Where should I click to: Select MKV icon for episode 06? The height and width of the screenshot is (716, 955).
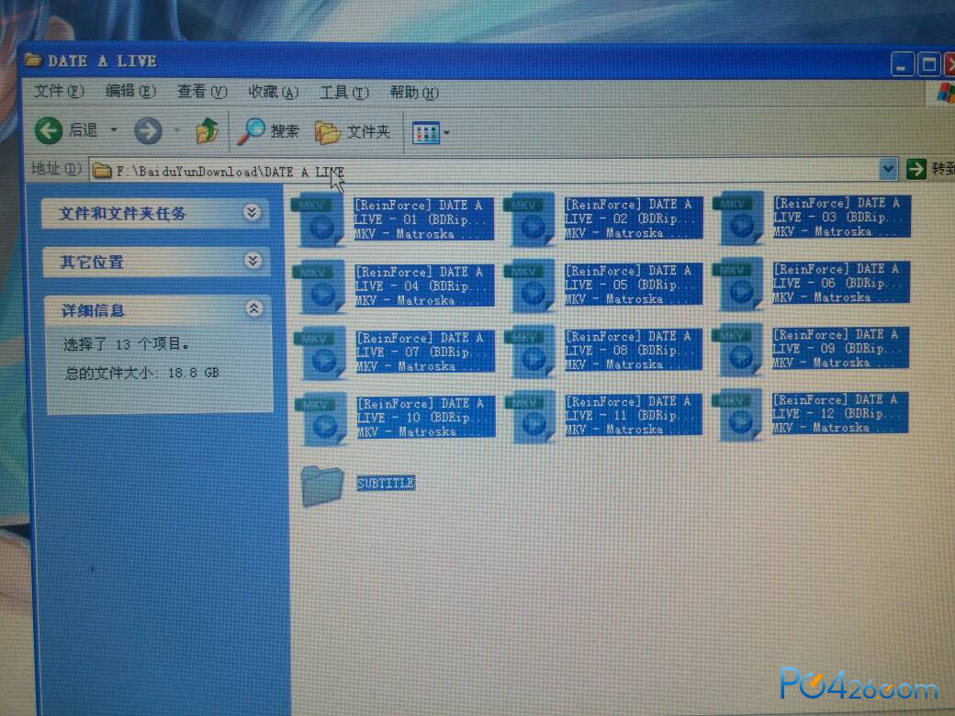pyautogui.click(x=738, y=284)
